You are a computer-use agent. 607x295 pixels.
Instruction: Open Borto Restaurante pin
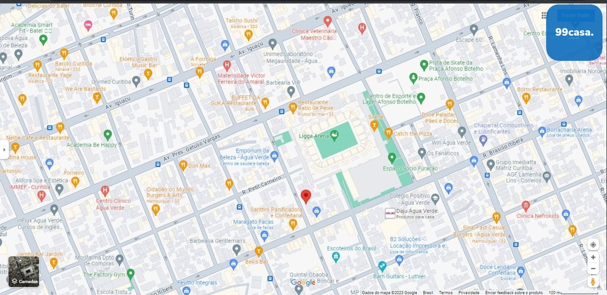pyautogui.click(x=526, y=98)
